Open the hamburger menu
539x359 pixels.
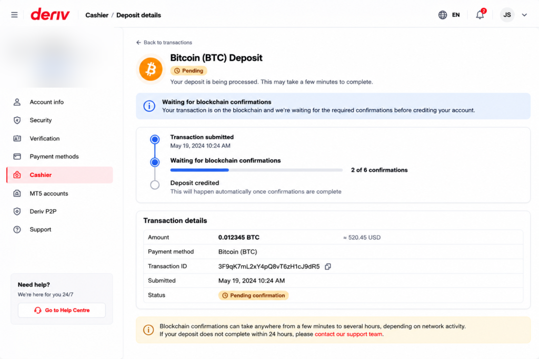(14, 15)
